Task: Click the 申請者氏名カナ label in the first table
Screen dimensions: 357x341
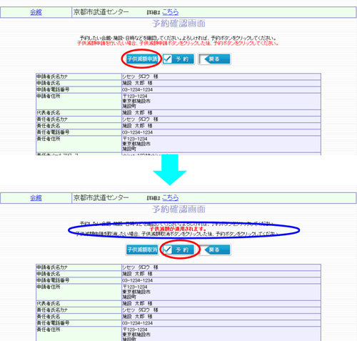Action: click(x=52, y=76)
